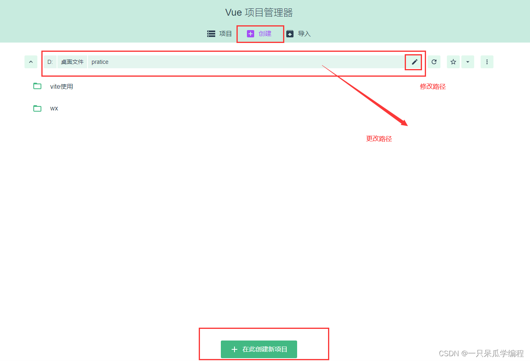Edit the path with the pencil icon
This screenshot has width=530, height=361.
pyautogui.click(x=415, y=62)
